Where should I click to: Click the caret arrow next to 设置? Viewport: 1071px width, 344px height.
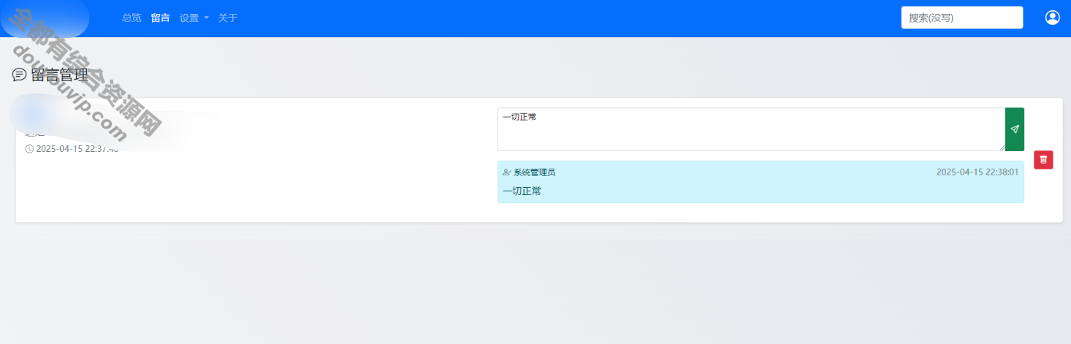[x=207, y=18]
